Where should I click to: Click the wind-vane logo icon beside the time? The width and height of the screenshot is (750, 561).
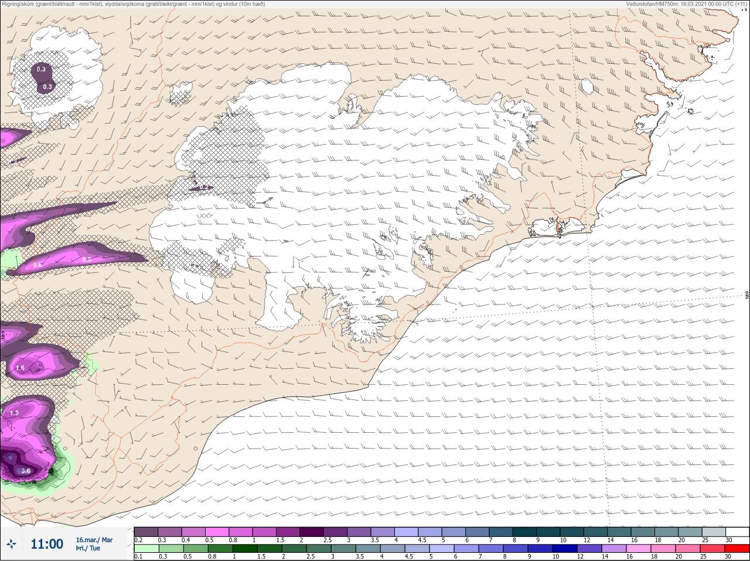pyautogui.click(x=11, y=544)
